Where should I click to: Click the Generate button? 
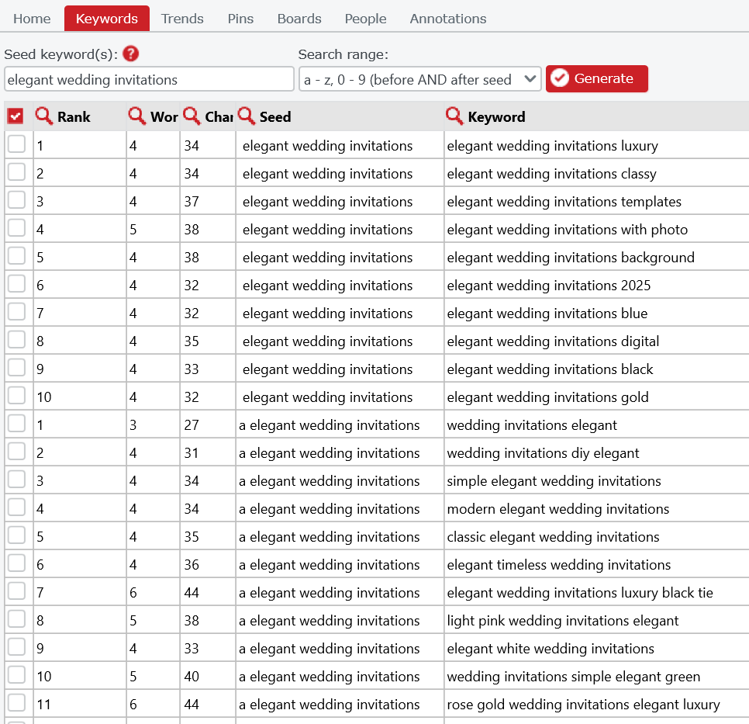pyautogui.click(x=597, y=78)
